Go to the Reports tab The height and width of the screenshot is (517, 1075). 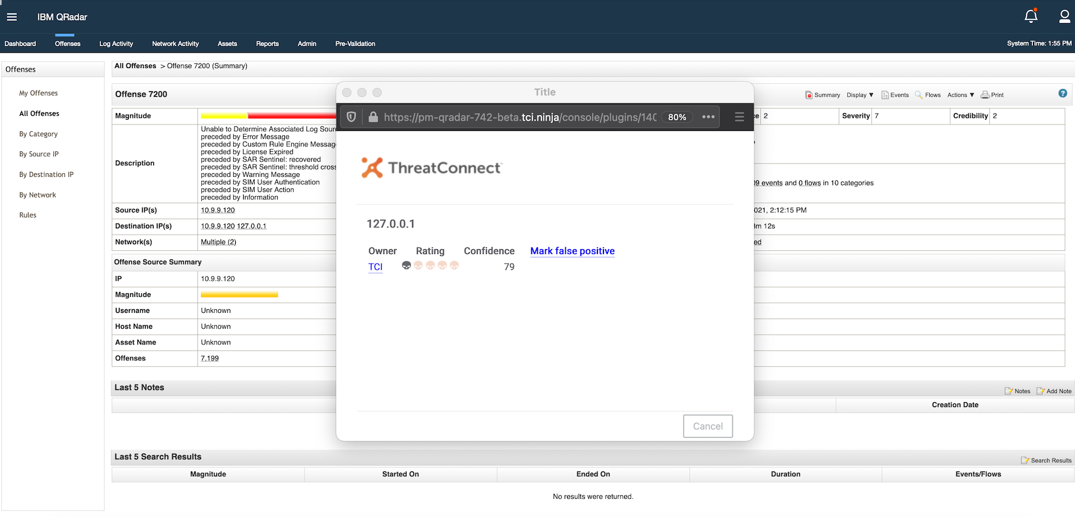[x=267, y=44]
